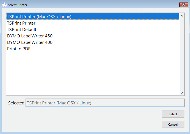Image resolution: width=190 pixels, height=134 pixels.
Task: Click the Cancel button
Action: click(173, 124)
